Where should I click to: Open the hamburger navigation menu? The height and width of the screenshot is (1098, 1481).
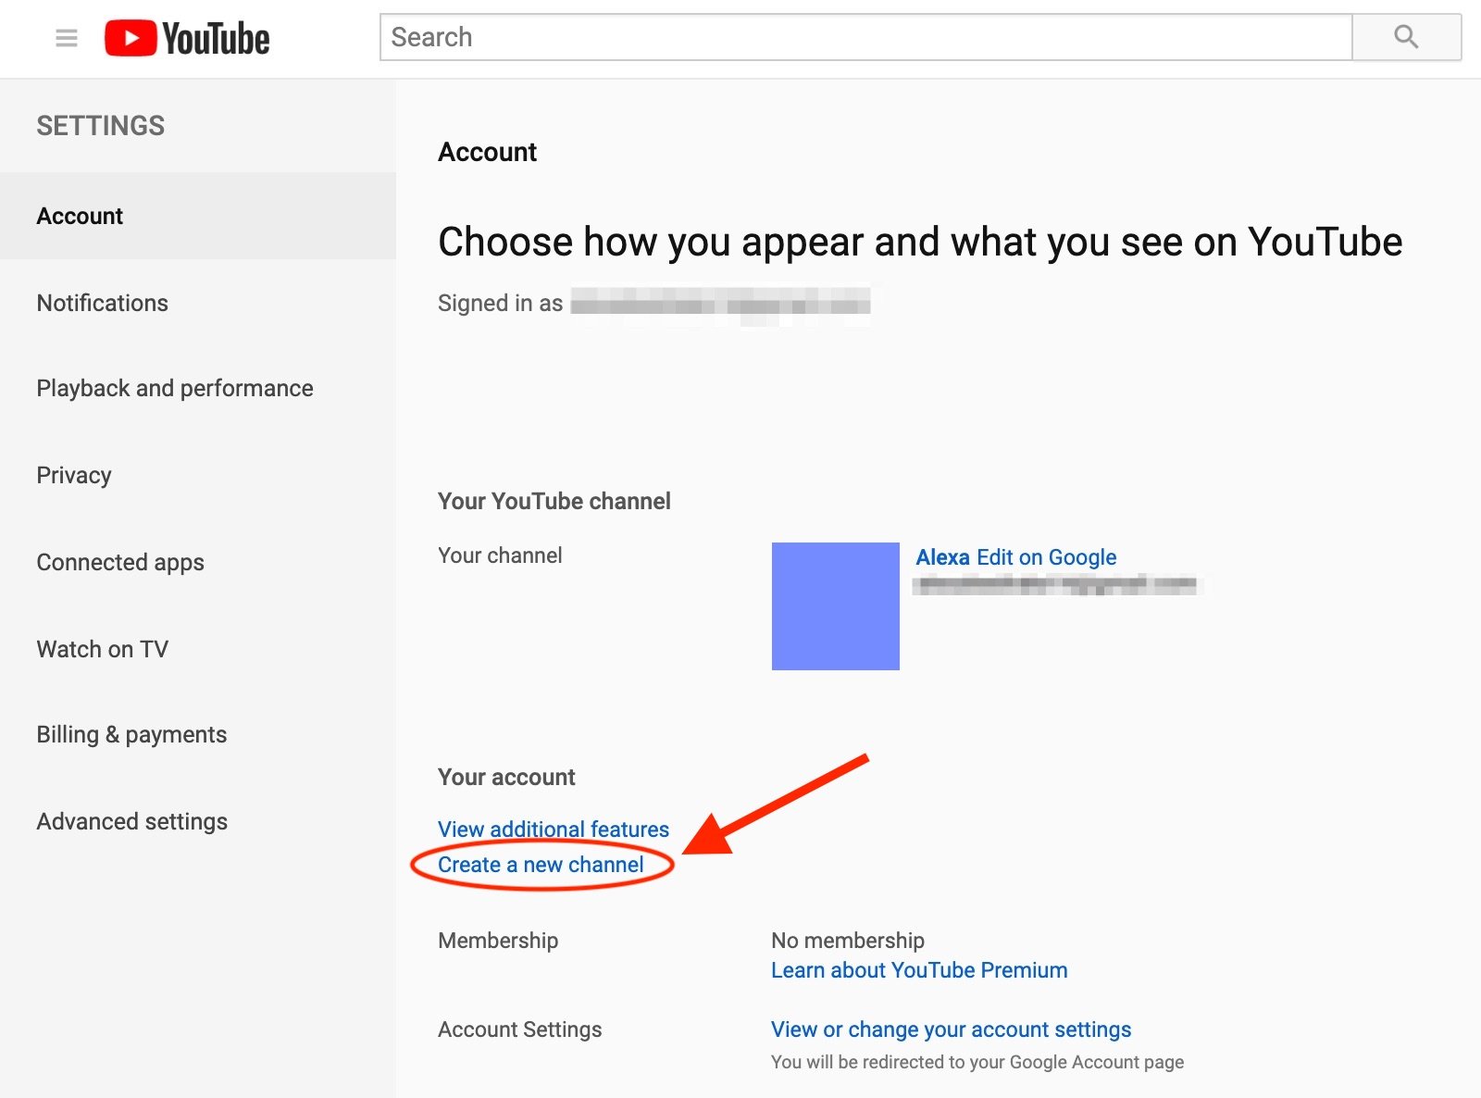tap(66, 37)
